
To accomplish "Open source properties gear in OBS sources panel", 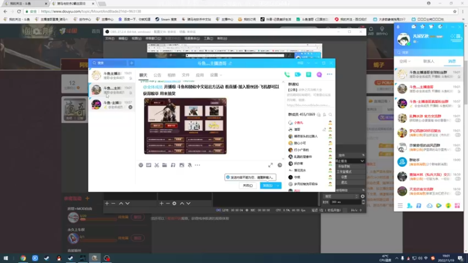I will tap(174, 203).
